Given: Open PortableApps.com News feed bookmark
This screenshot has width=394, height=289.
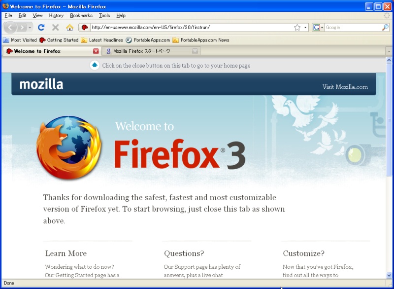Looking at the screenshot, I should click(201, 40).
